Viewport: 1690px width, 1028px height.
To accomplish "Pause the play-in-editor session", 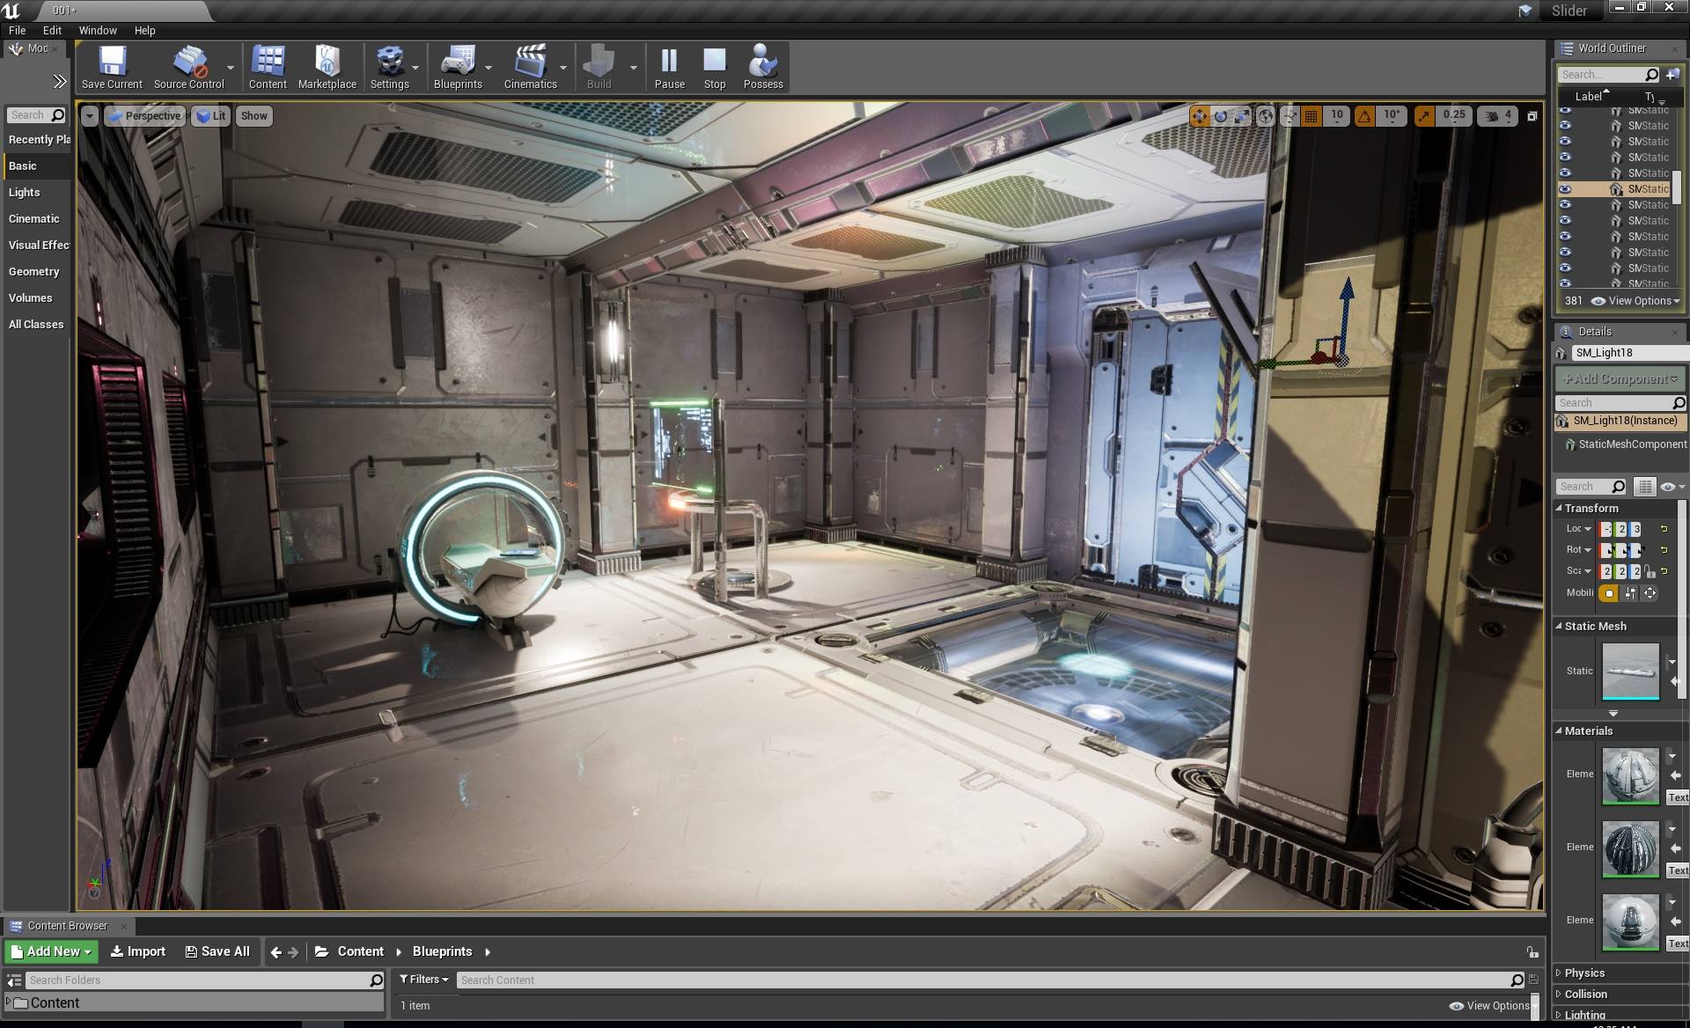I will point(669,67).
